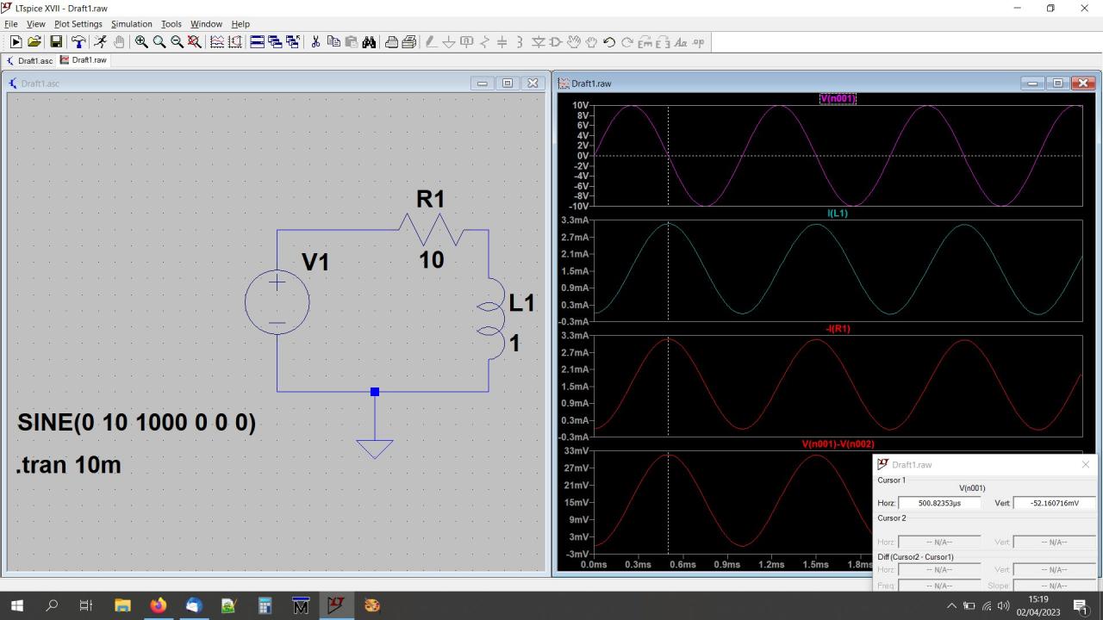Close the cursor readout dialog
The width and height of the screenshot is (1103, 620).
click(1085, 464)
